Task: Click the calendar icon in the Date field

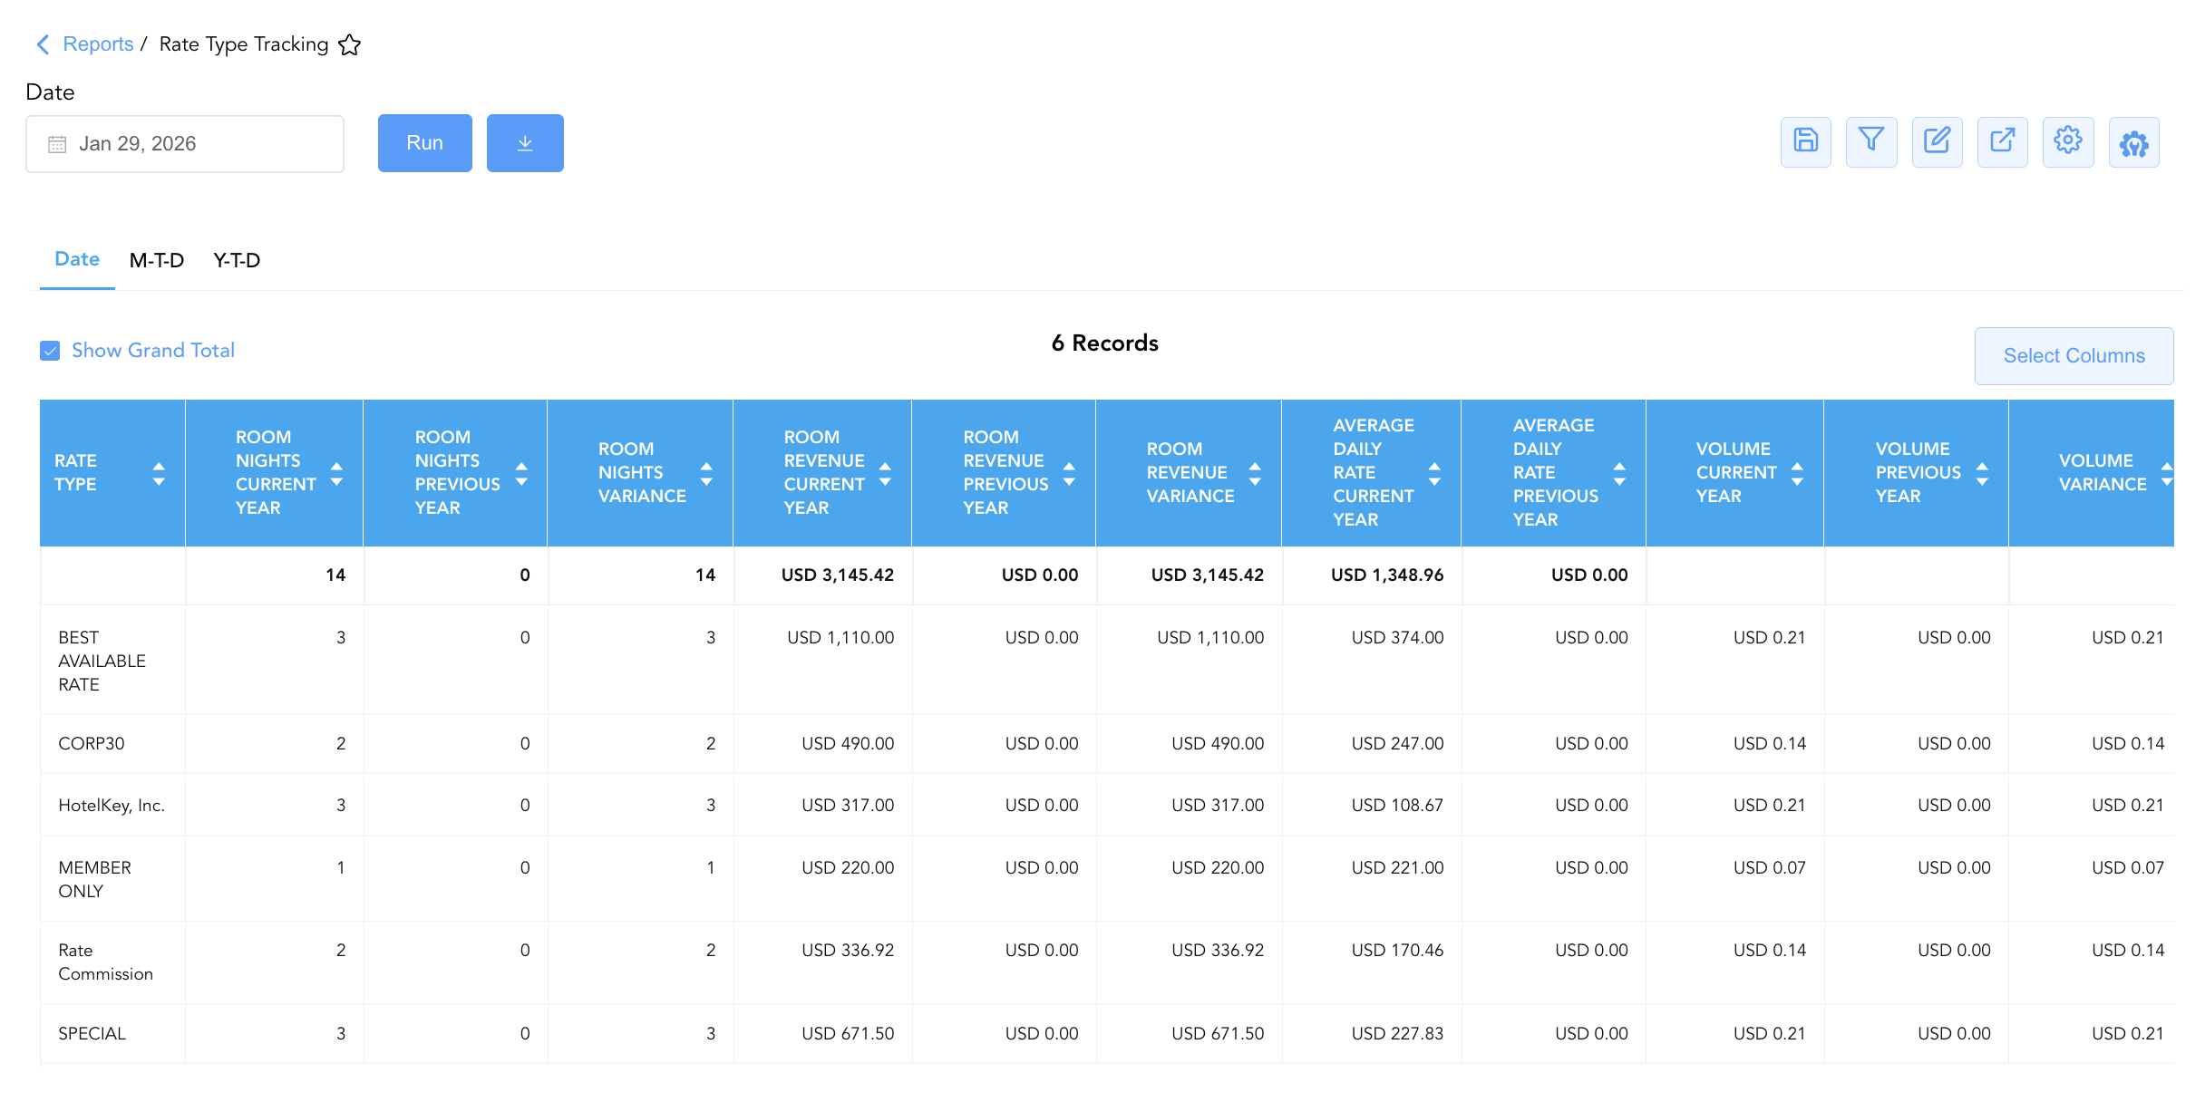Action: click(x=57, y=144)
